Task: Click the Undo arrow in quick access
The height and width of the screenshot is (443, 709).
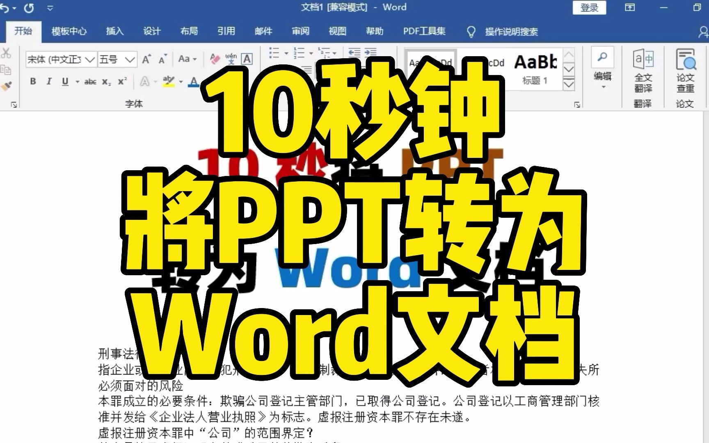Action: click(x=4, y=8)
